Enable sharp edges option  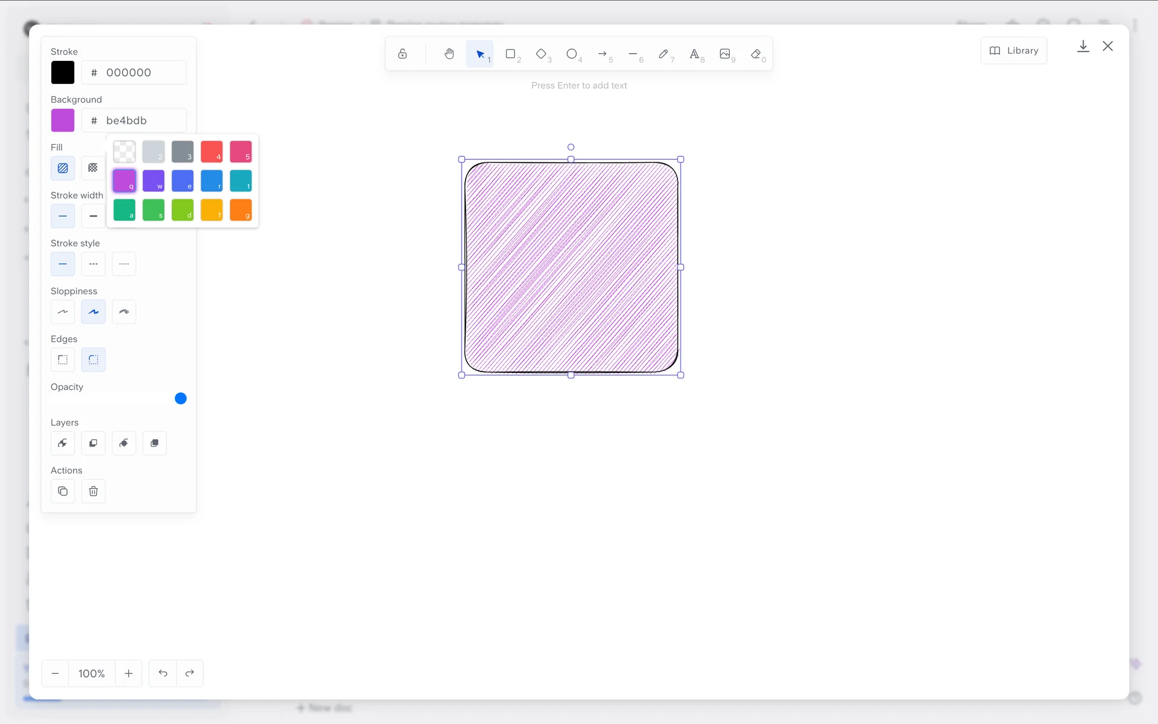coord(63,360)
